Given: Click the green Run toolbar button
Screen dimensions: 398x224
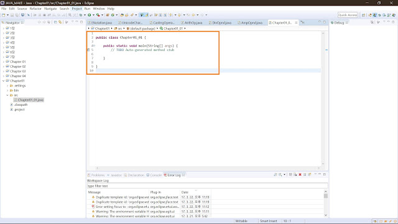Looking at the screenshot, I should point(90,15).
